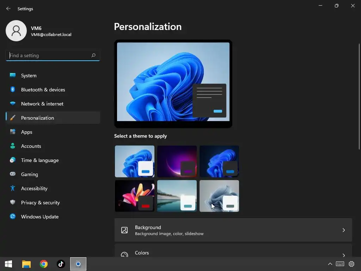Click the Accounts person icon
This screenshot has width=361, height=271.
pos(13,146)
